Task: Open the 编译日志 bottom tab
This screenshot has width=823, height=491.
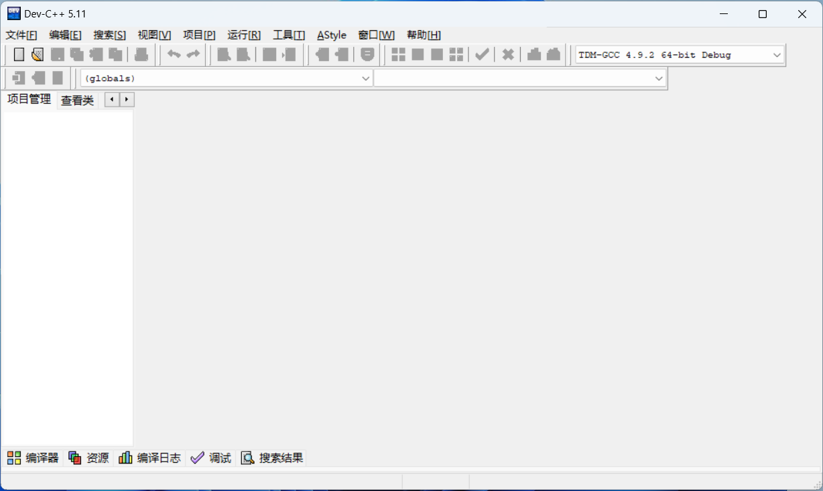Action: pyautogui.click(x=150, y=458)
